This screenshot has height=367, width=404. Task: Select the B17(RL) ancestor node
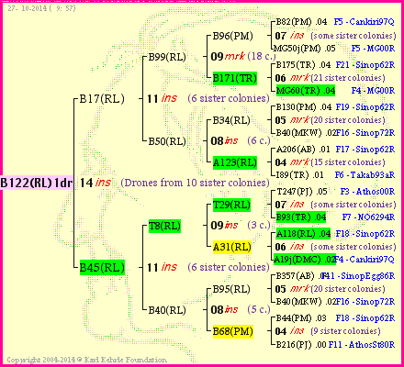tap(102, 99)
